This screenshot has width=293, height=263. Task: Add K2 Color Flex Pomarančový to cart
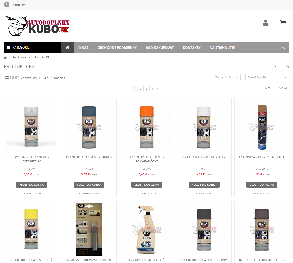tap(146, 185)
